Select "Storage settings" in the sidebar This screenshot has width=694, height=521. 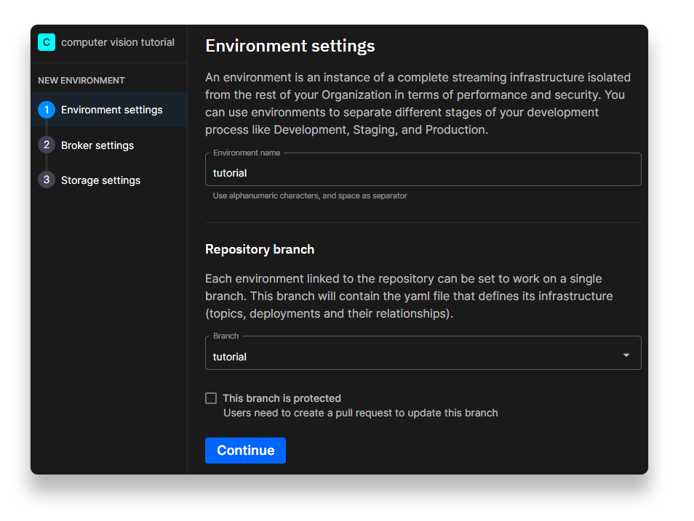(x=100, y=179)
